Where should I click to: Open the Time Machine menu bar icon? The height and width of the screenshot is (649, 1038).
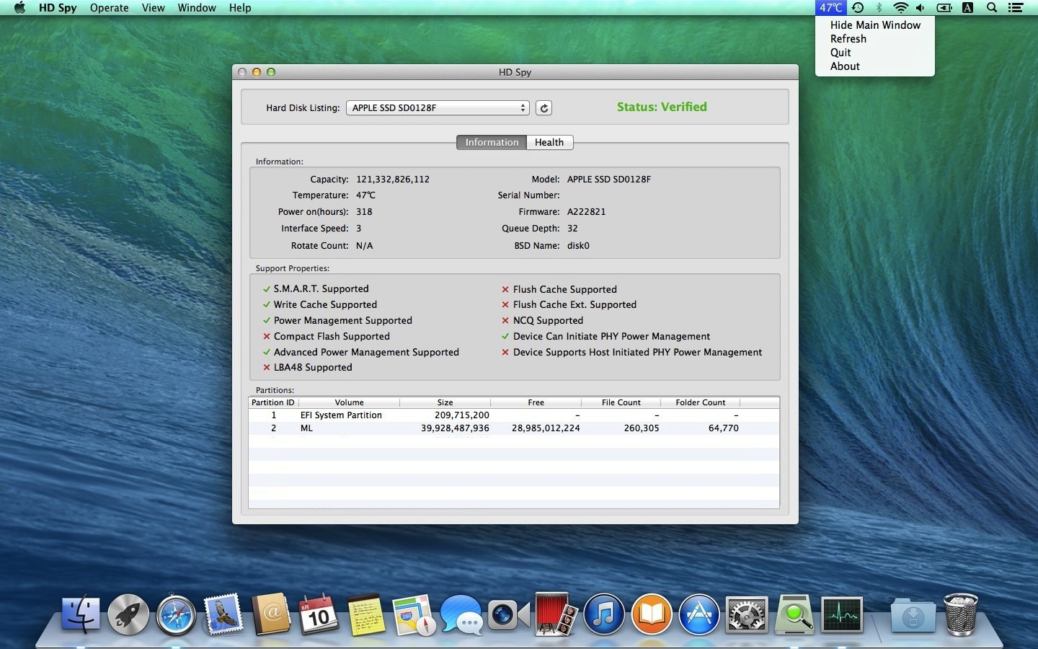(858, 8)
